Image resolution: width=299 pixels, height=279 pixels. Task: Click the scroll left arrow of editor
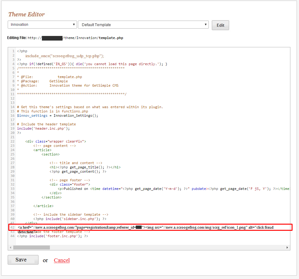click(10, 247)
